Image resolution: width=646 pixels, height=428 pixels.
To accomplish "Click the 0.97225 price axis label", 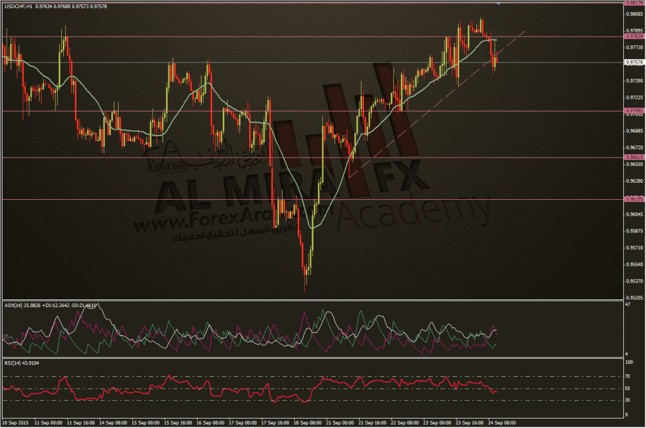I will 635,98.
